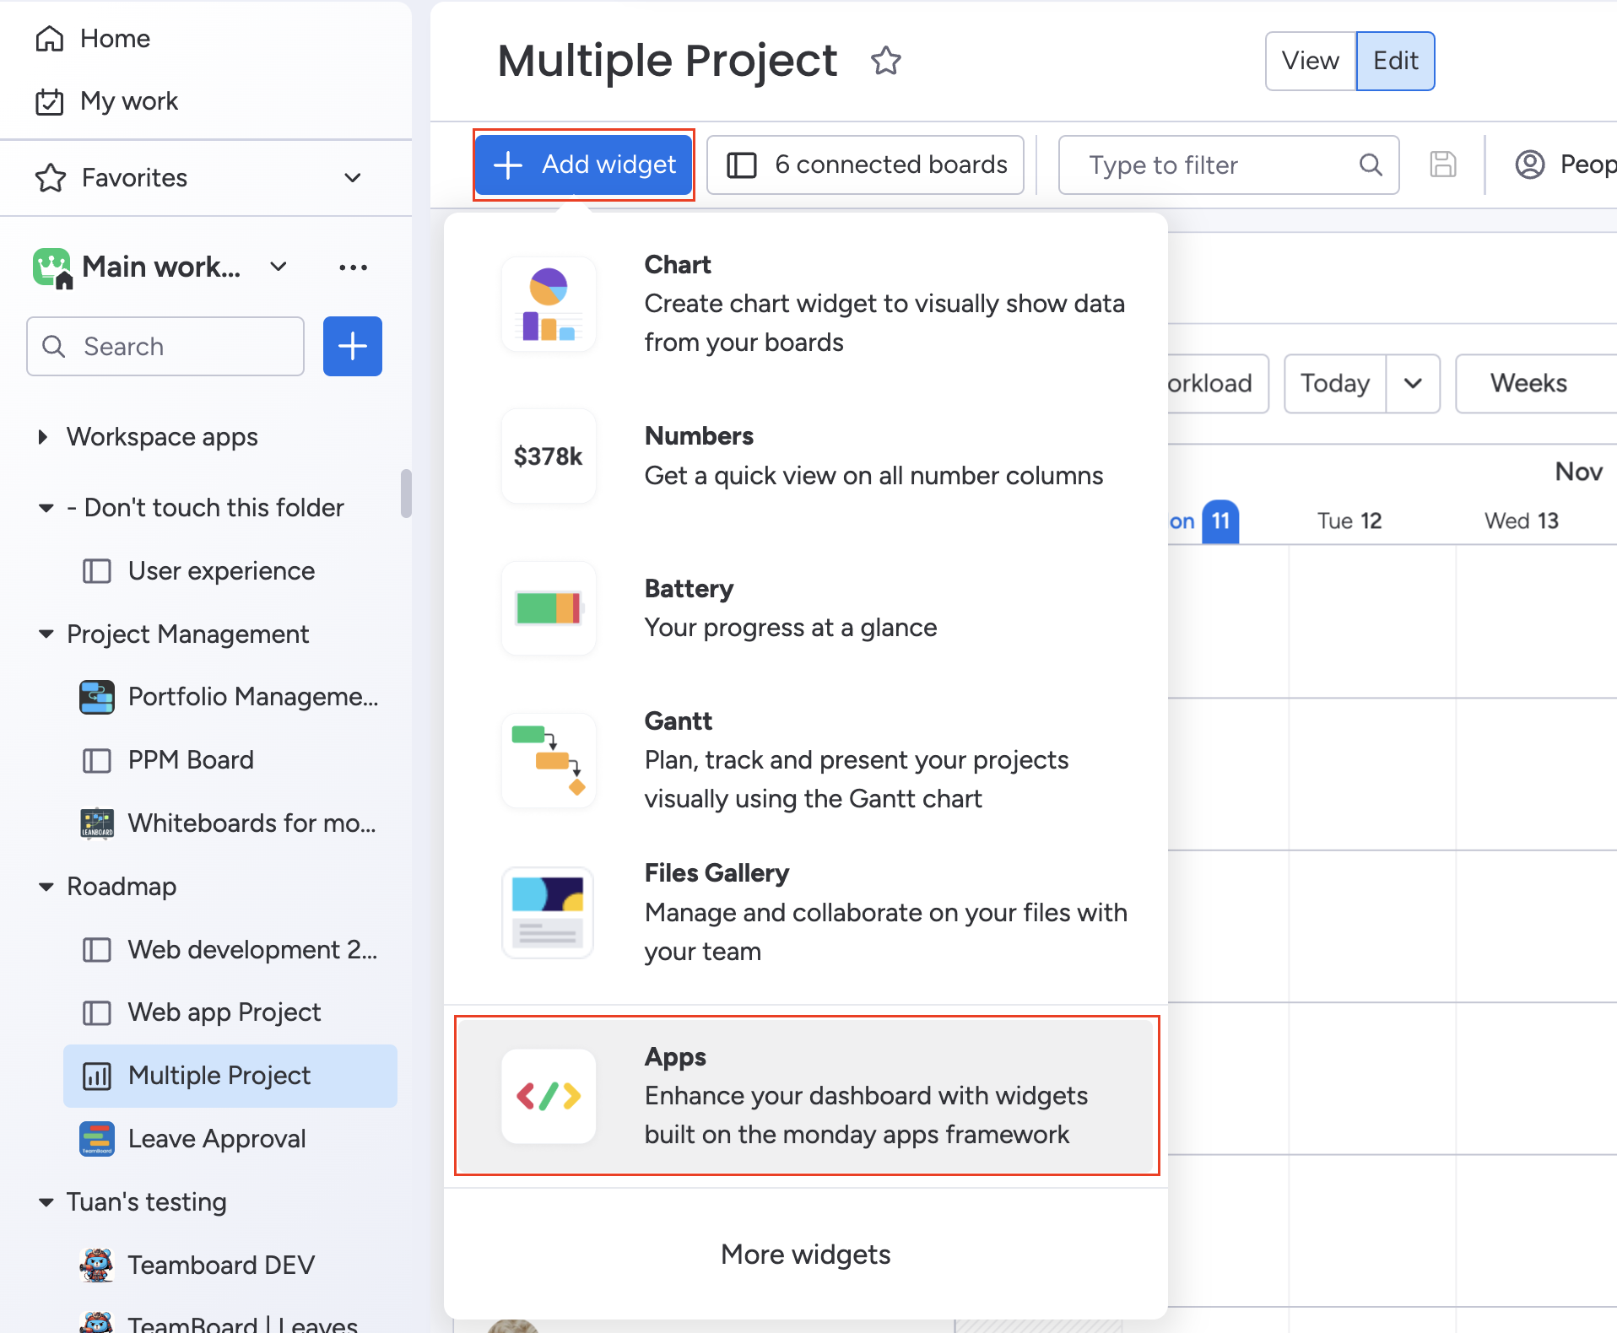Select the Chart widget pie icon

pyautogui.click(x=549, y=305)
